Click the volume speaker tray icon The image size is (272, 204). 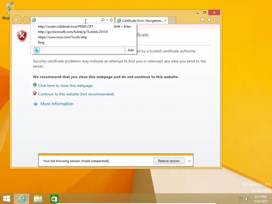(247, 199)
